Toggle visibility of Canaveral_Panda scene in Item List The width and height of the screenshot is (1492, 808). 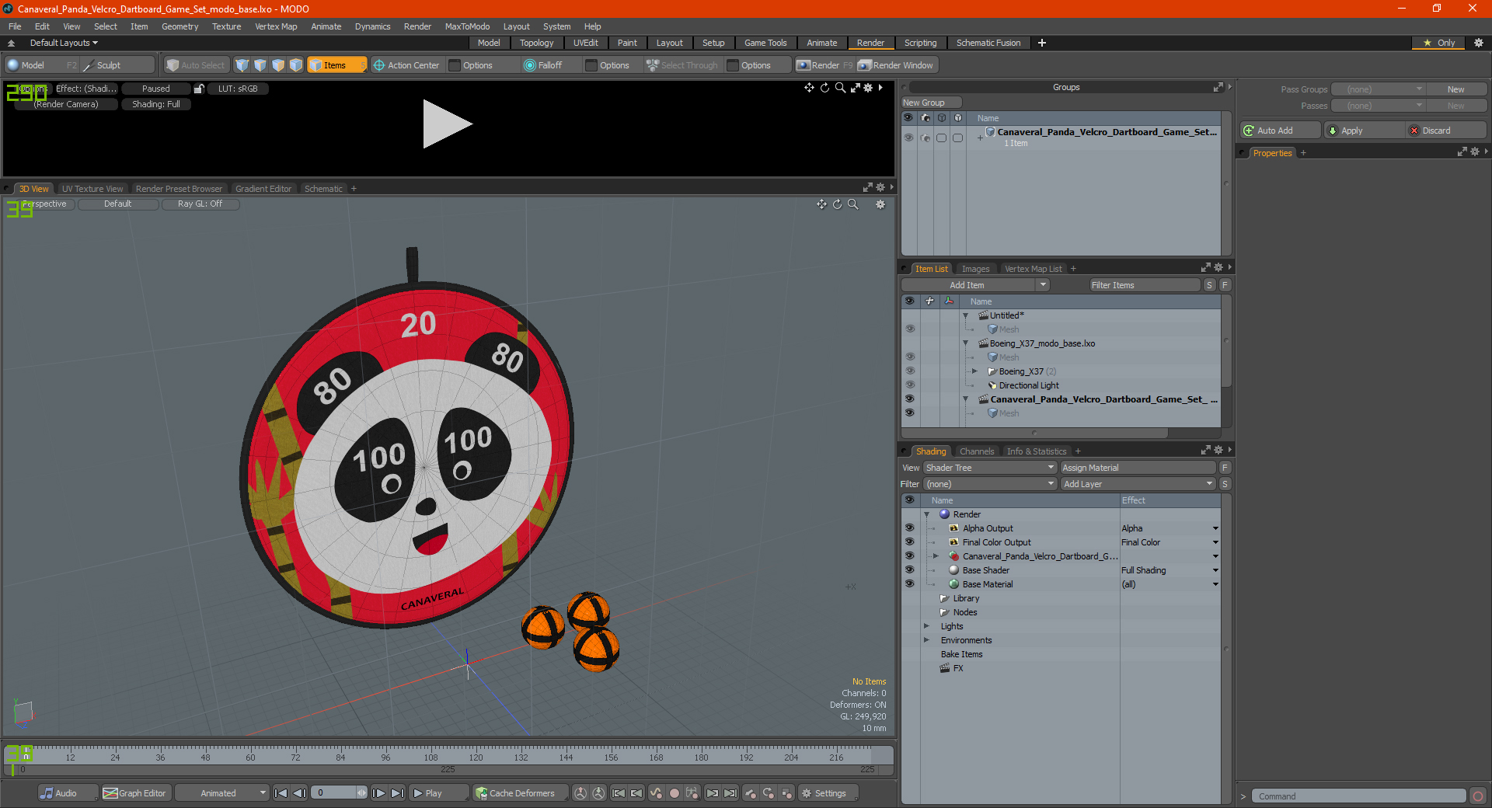(x=910, y=399)
